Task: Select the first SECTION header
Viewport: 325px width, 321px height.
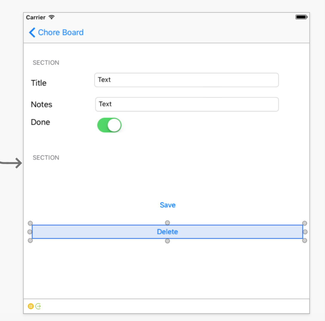Action: point(46,63)
